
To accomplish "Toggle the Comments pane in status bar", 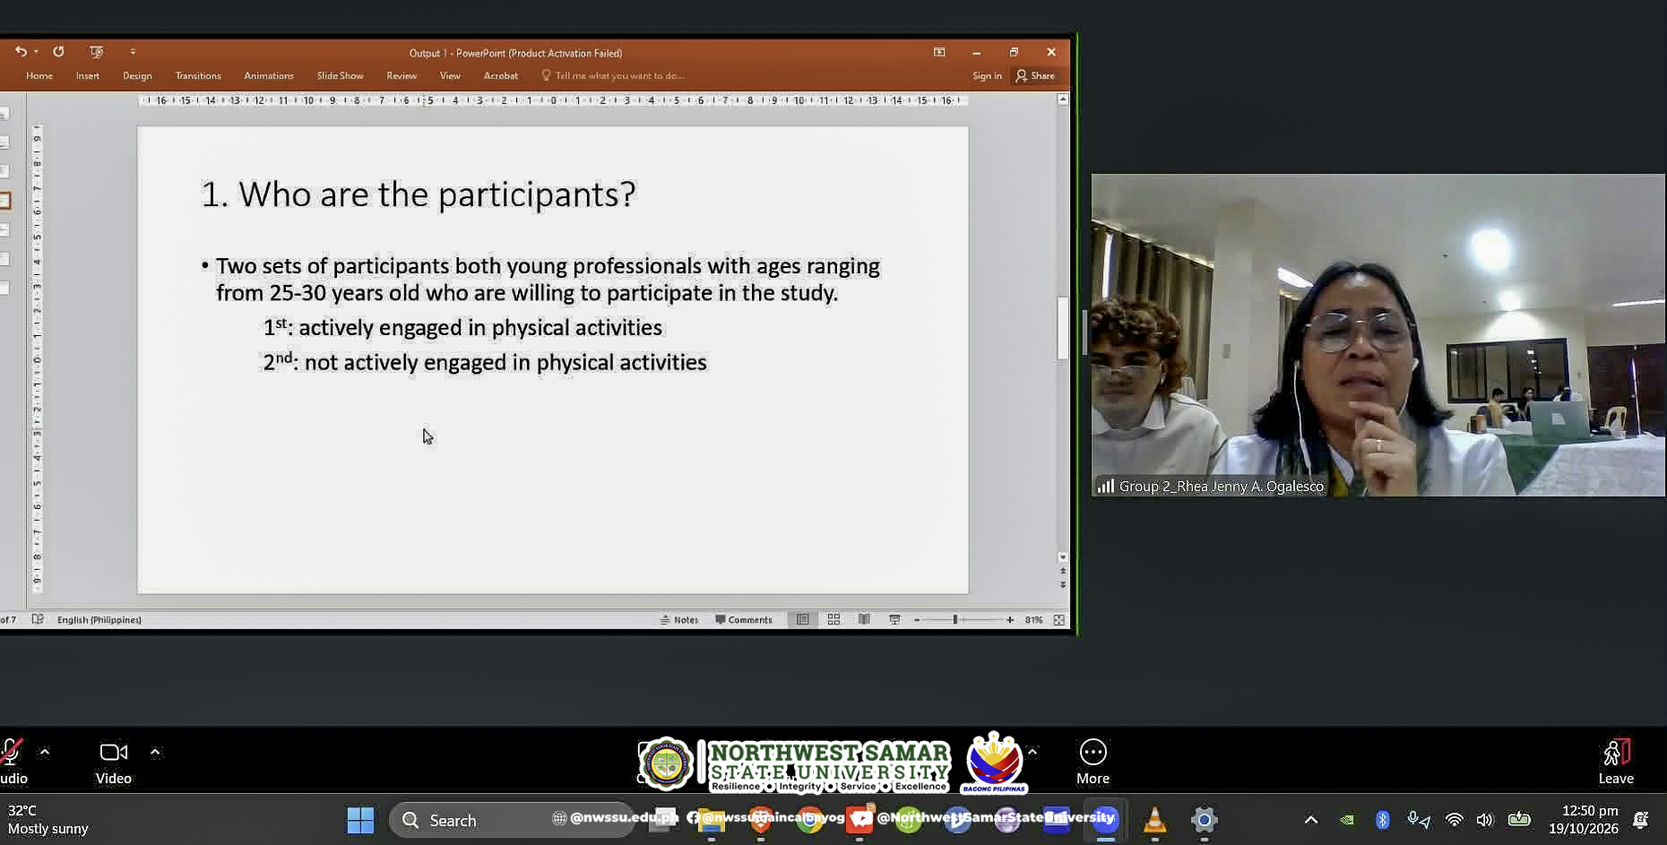I will click(x=744, y=620).
